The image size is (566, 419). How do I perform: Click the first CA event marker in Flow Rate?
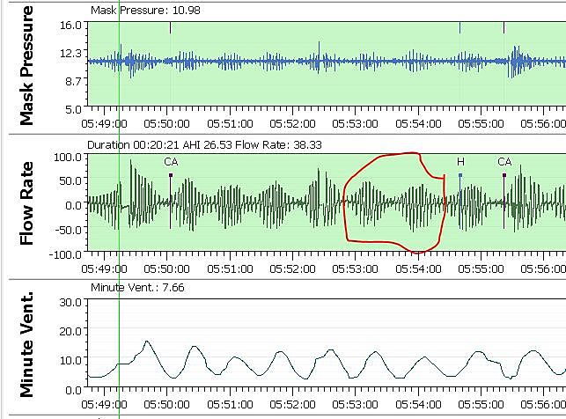tap(171, 174)
